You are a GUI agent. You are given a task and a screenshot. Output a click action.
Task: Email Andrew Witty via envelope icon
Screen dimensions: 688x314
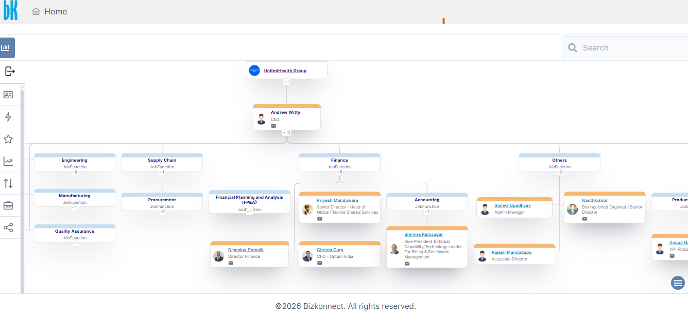273,126
